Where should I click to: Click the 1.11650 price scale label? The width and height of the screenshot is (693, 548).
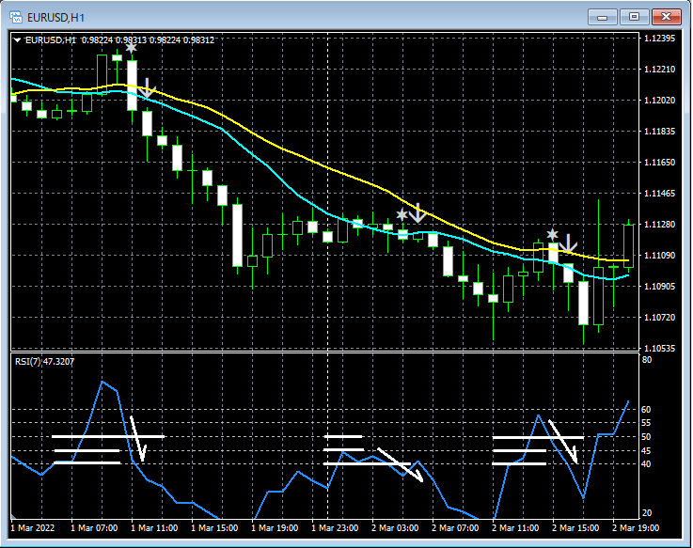coord(660,163)
